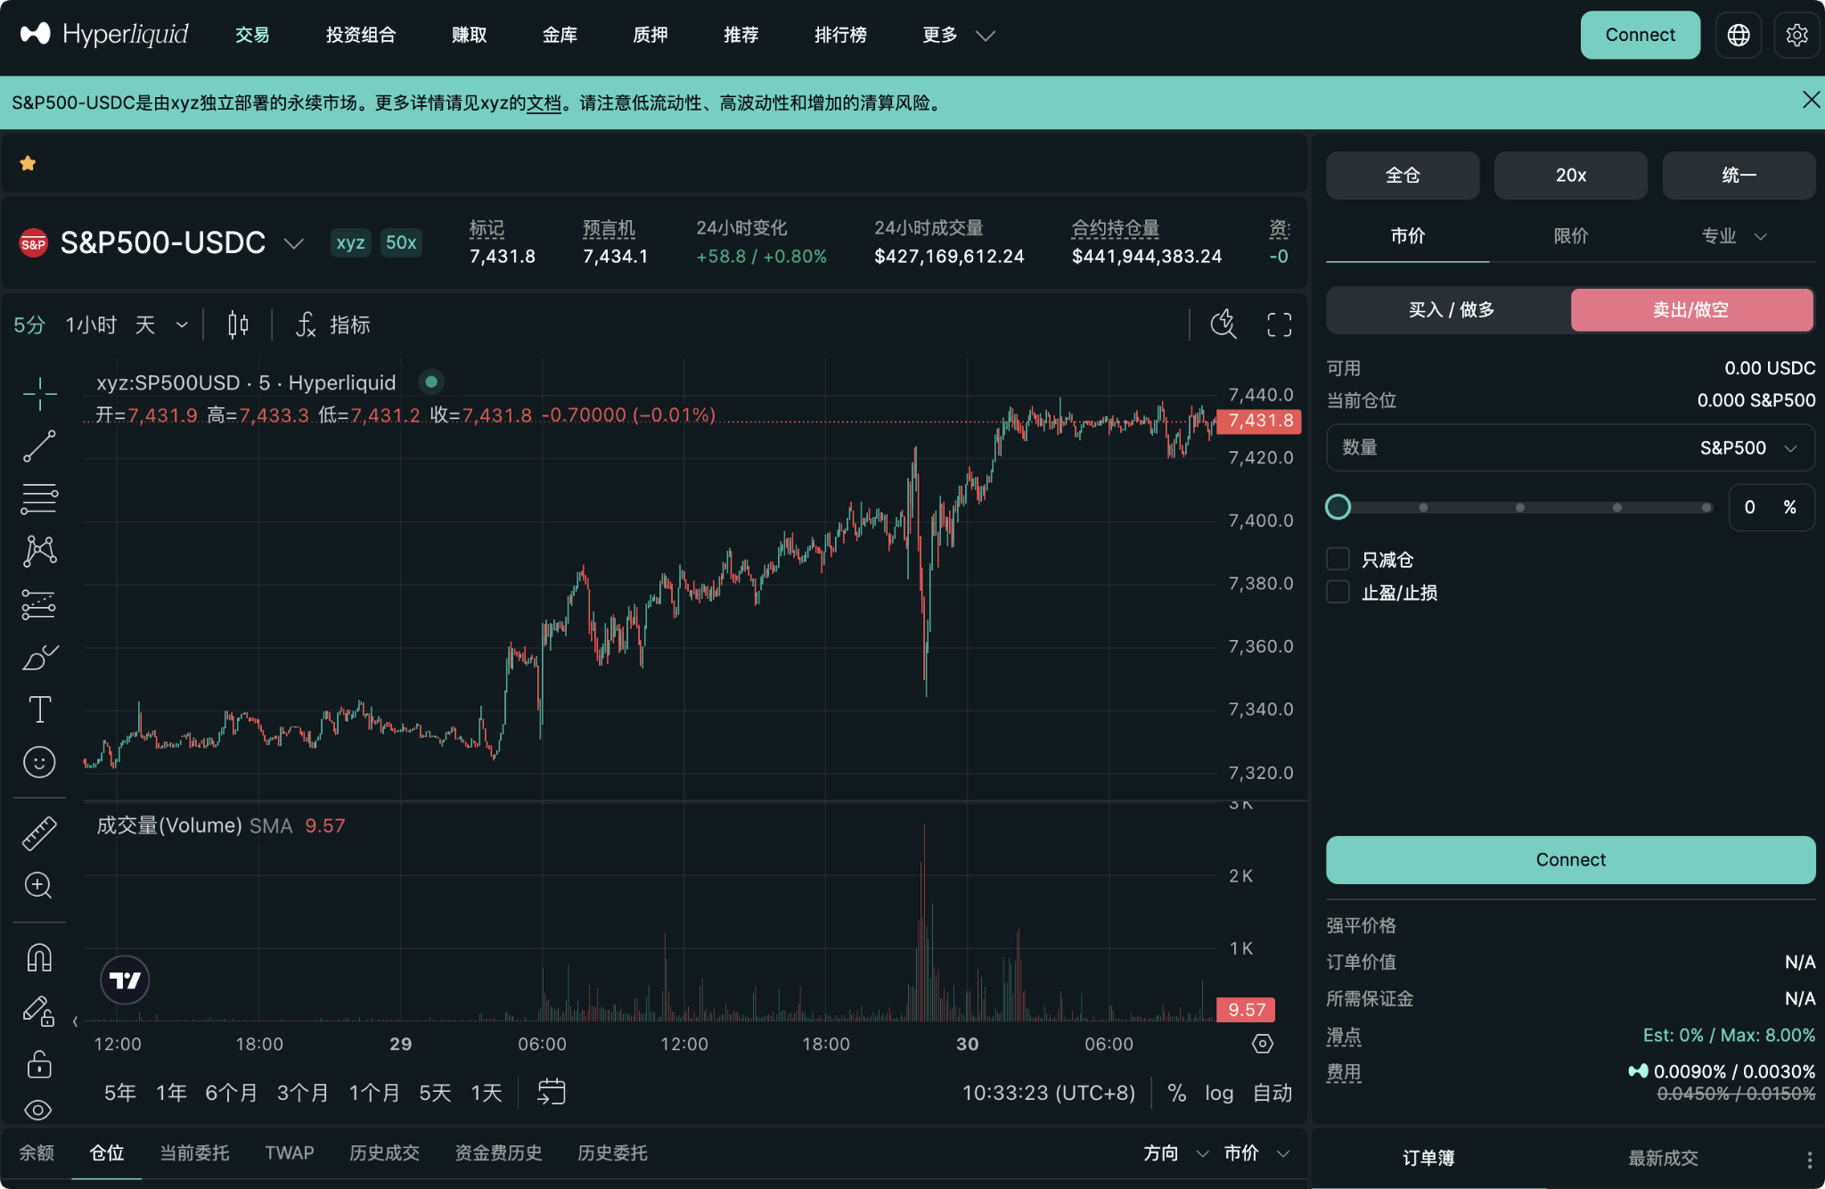
Task: Toggle percent scale on chart
Action: [1177, 1093]
